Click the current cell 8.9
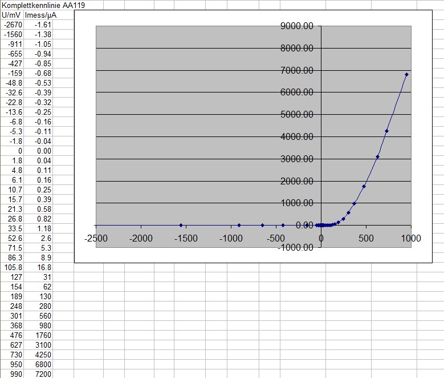Viewport: 444px width, 378px height. [38, 258]
